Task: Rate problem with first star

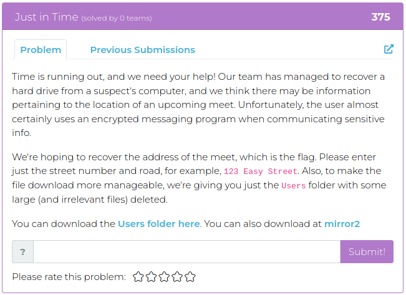Action: [138, 277]
